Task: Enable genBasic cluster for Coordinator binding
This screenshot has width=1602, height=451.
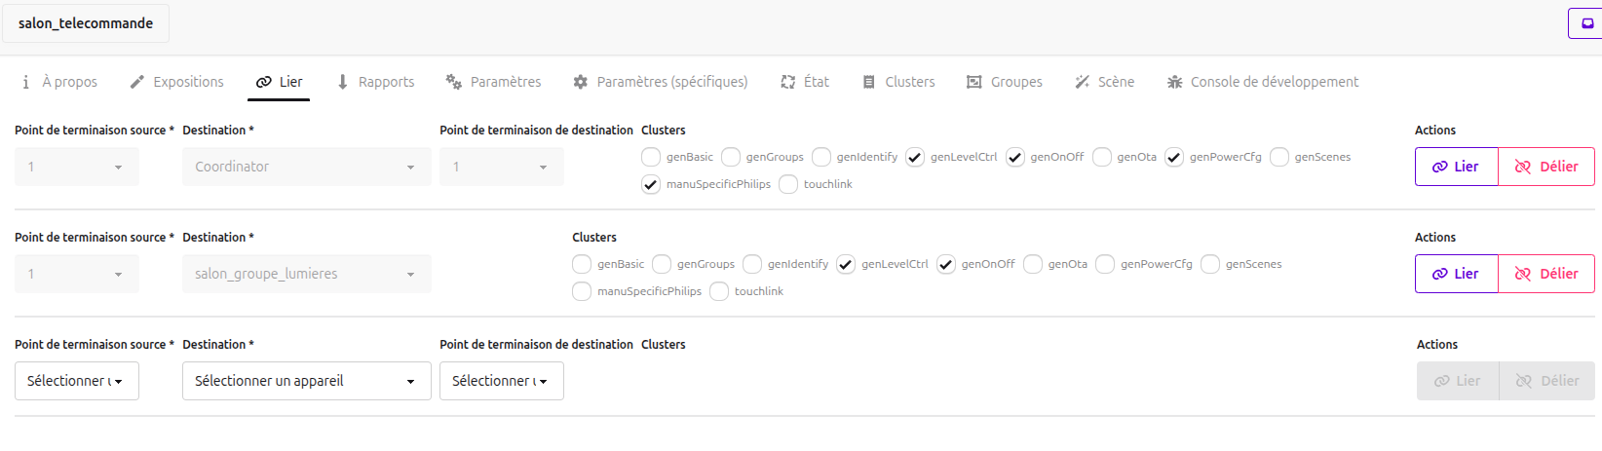Action: click(x=651, y=158)
